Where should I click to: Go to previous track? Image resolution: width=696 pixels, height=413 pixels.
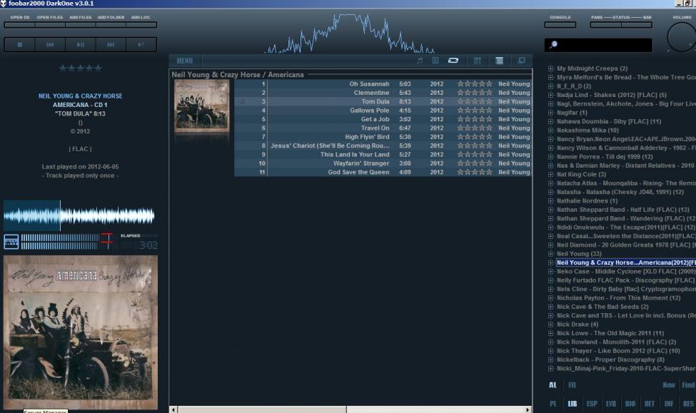(50, 45)
